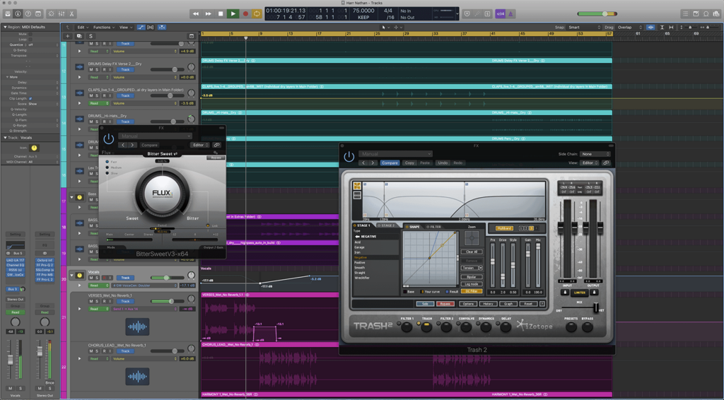Select the Garage distortion type in Trash 2

[359, 247]
